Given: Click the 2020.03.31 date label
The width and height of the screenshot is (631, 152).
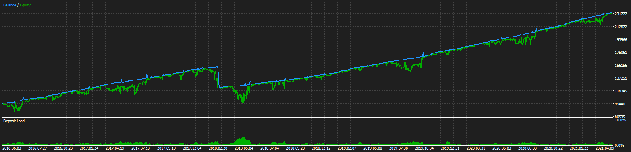Looking at the screenshot, I should click(x=476, y=148).
